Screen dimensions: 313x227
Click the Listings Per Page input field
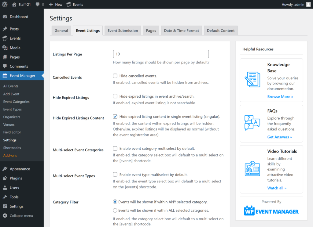pos(161,54)
